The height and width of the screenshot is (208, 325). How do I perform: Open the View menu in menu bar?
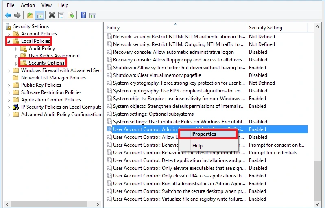coord(46,5)
